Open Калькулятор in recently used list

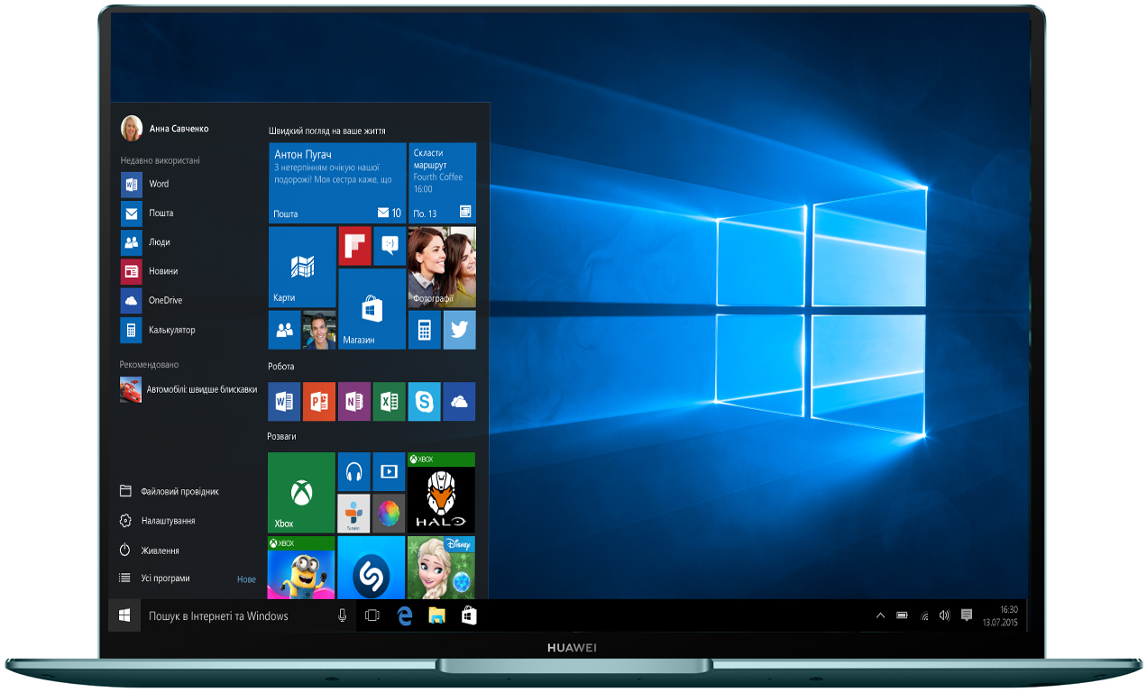click(159, 330)
